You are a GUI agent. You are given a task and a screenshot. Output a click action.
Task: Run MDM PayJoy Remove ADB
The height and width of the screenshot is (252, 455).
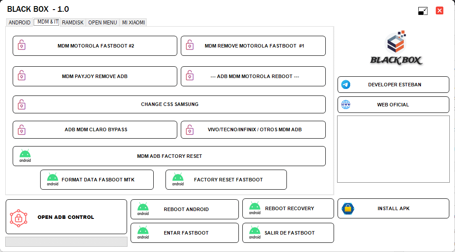(95, 76)
